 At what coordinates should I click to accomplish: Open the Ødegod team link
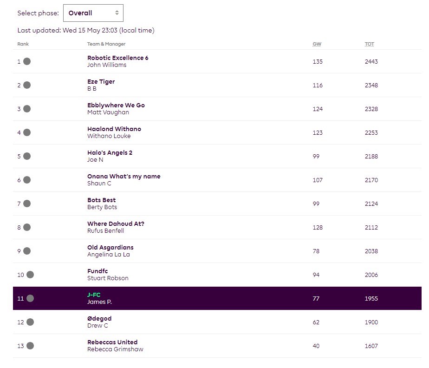99,319
